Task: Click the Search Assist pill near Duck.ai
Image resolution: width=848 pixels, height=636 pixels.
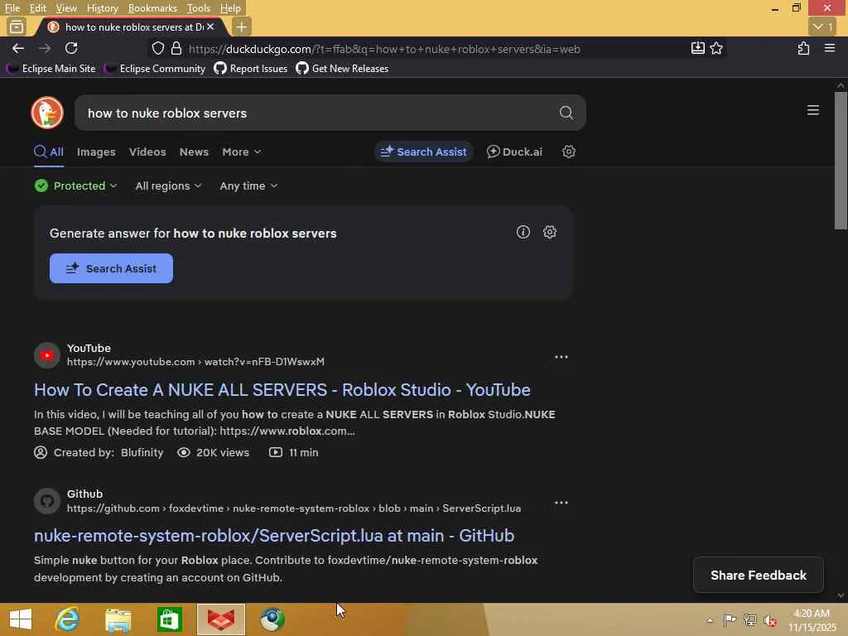Action: point(423,152)
